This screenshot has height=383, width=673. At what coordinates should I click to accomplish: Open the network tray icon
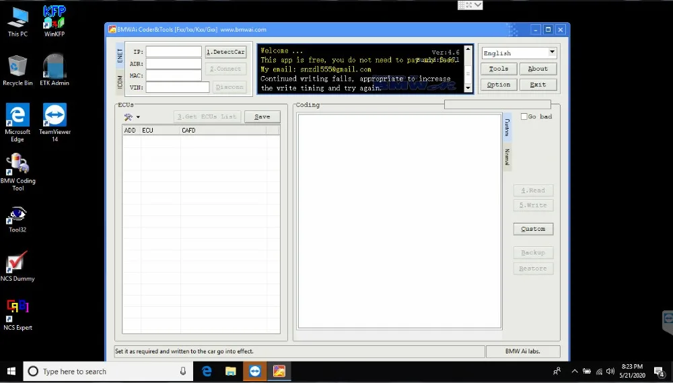(599, 372)
